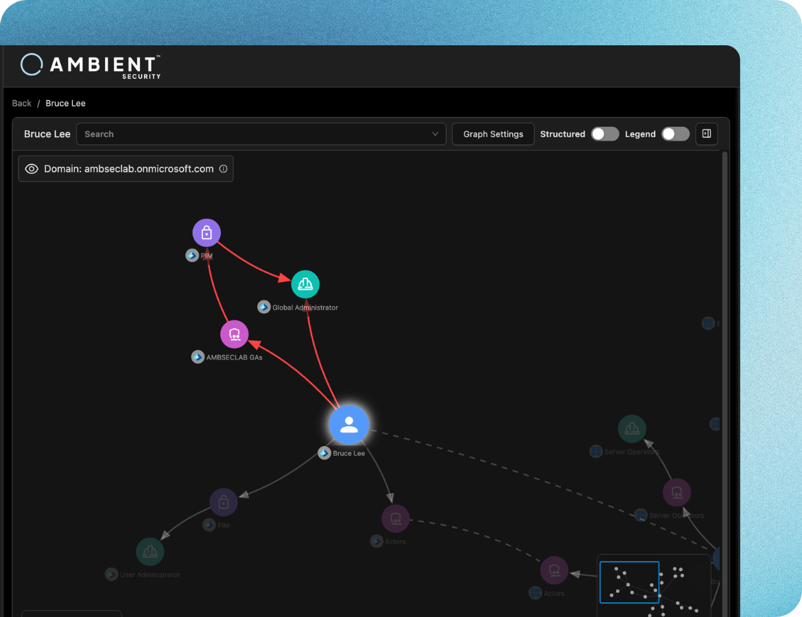Click Azure badge beside AMBSECLAB GAs
Image resolution: width=802 pixels, height=617 pixels.
click(x=198, y=357)
